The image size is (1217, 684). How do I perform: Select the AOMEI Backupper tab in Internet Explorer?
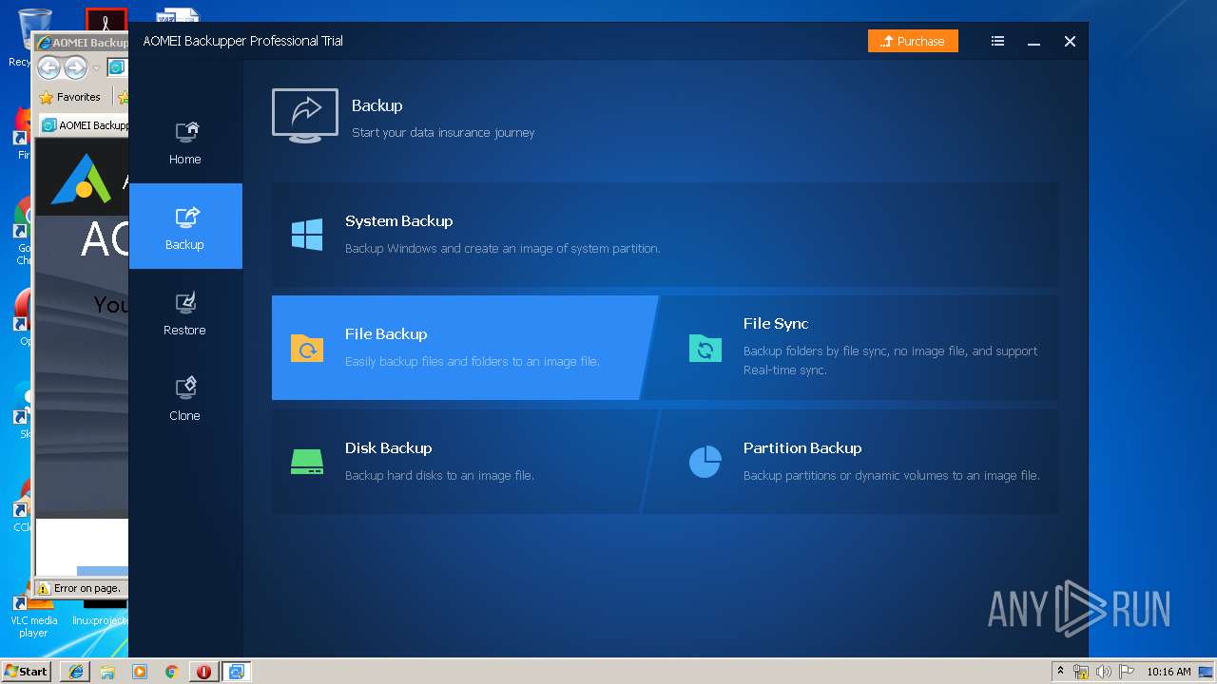coord(85,124)
